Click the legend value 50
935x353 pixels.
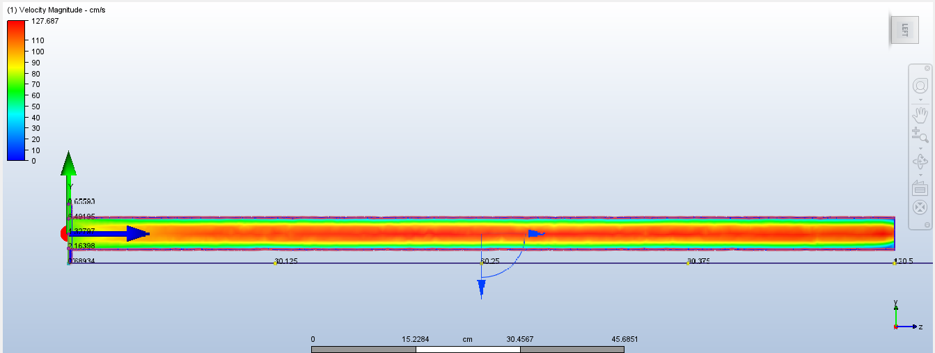pyautogui.click(x=36, y=107)
